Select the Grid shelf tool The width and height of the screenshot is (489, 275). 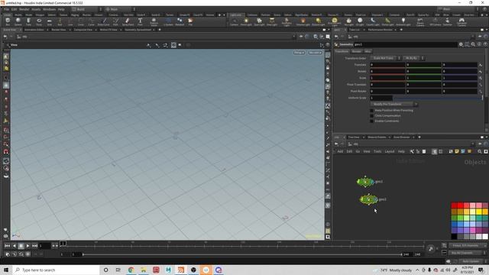pos(49,21)
